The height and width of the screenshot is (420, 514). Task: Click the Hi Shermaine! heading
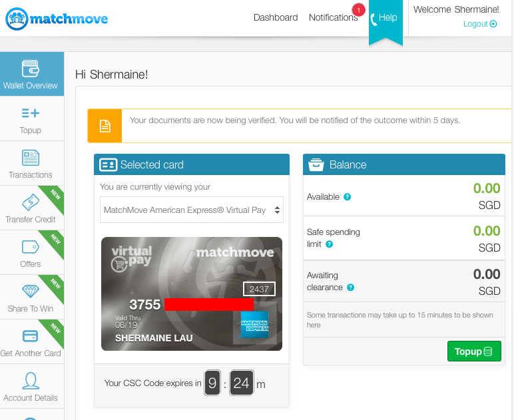coord(111,75)
